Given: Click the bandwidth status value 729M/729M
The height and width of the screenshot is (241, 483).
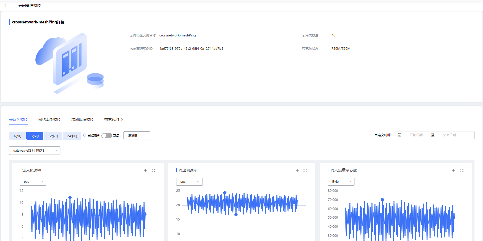Looking at the screenshot, I should click(341, 49).
